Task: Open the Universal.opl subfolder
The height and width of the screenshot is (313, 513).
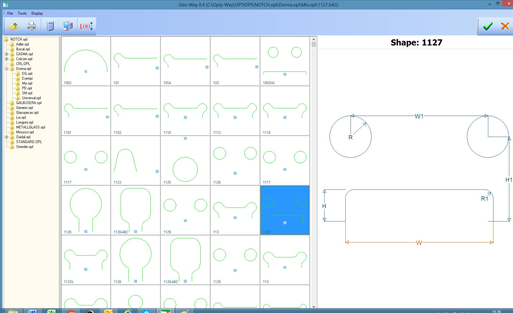Action: click(x=31, y=98)
